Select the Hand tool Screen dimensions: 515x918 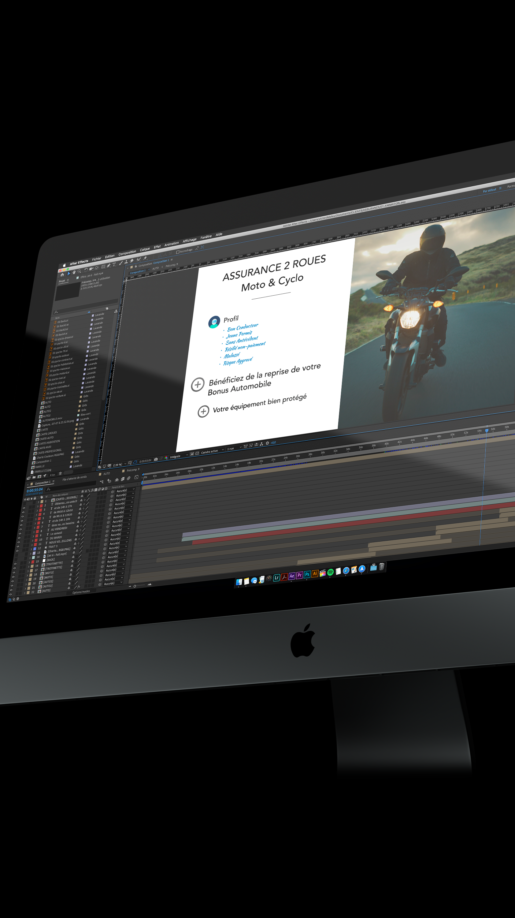point(74,272)
